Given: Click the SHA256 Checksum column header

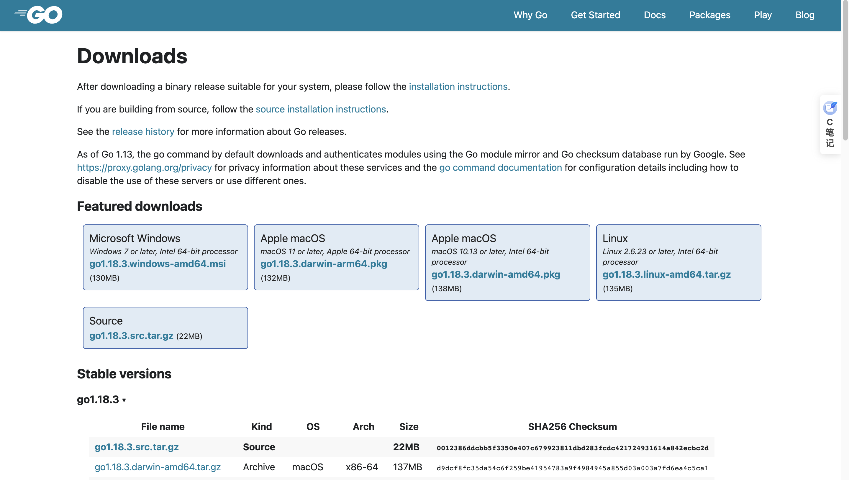Looking at the screenshot, I should coord(572,427).
